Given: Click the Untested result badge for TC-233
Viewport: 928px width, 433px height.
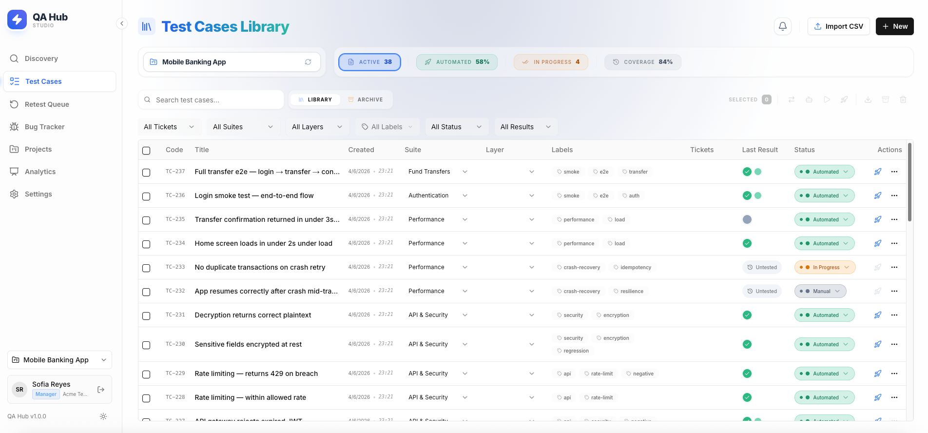Looking at the screenshot, I should (762, 267).
